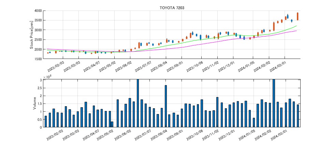Click the 4000 tick on the price axis
The width and height of the screenshot is (332, 143).
(x=38, y=11)
